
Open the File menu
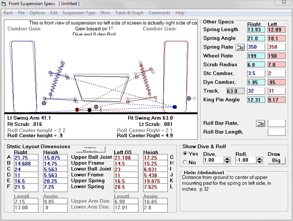[21, 13]
